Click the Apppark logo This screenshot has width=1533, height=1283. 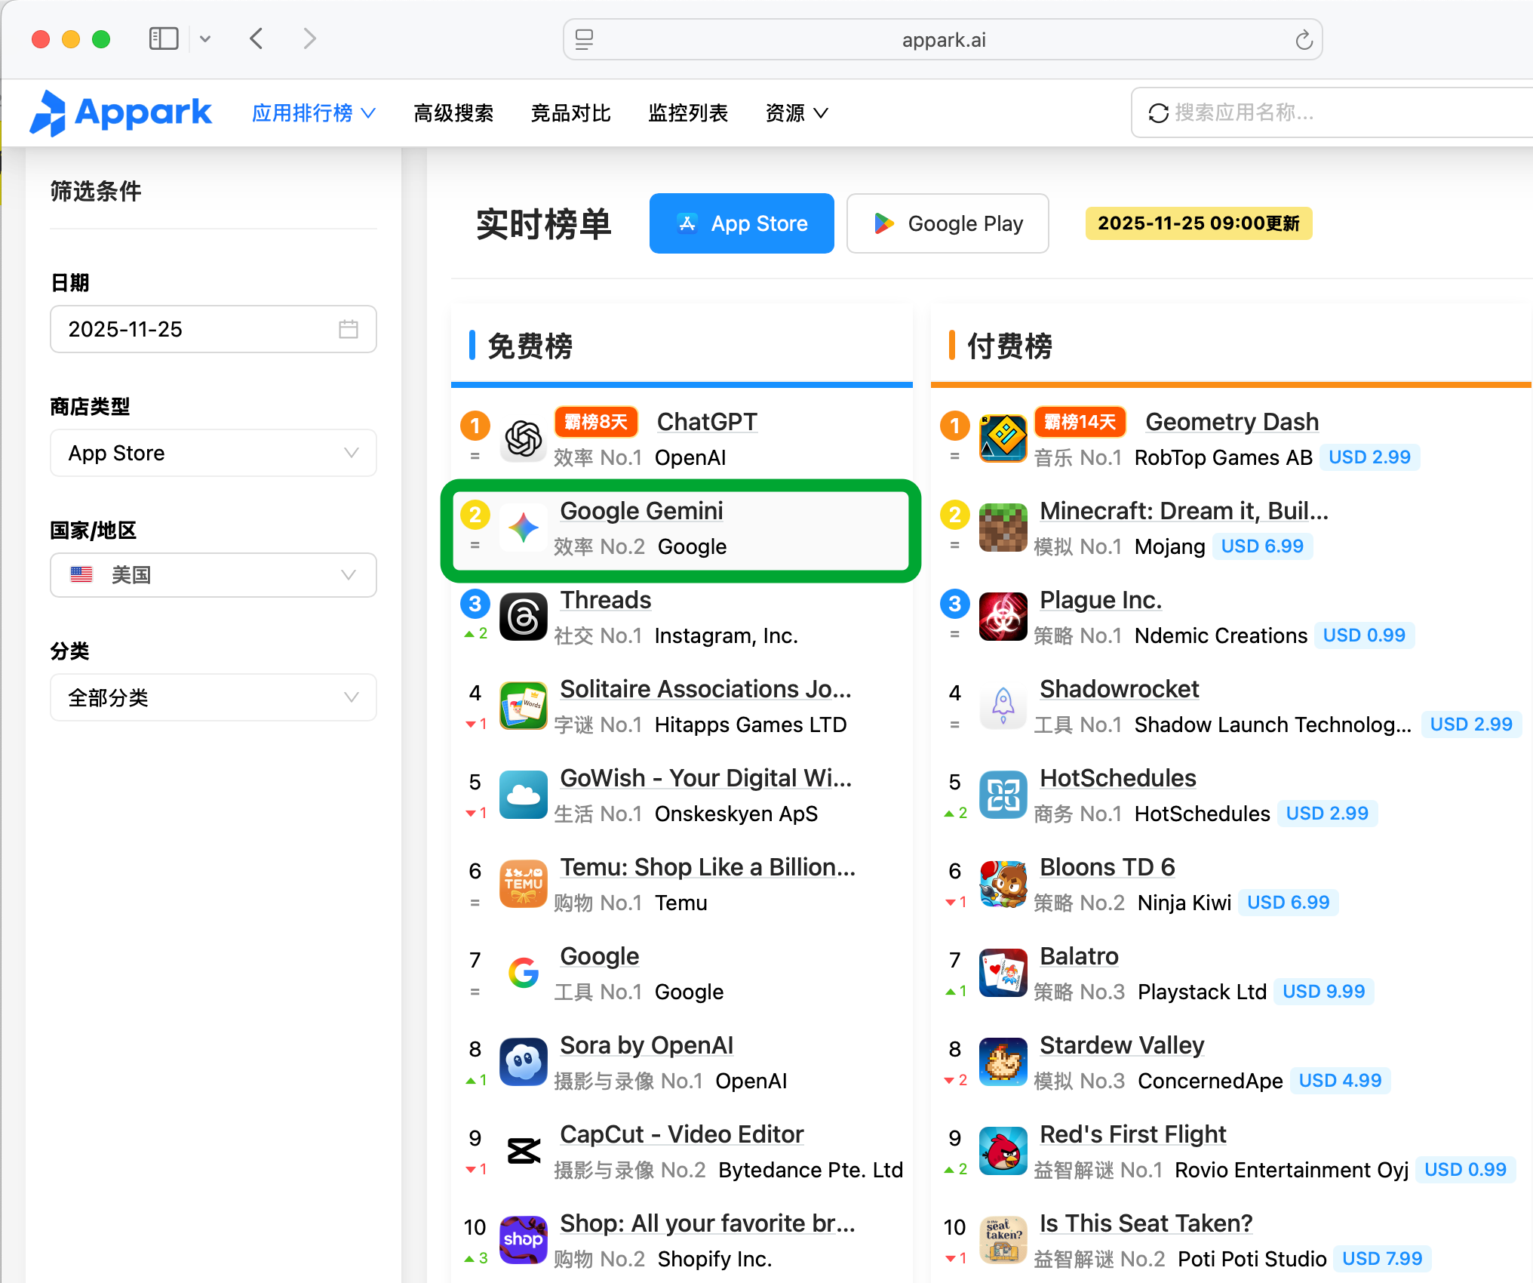coord(121,113)
